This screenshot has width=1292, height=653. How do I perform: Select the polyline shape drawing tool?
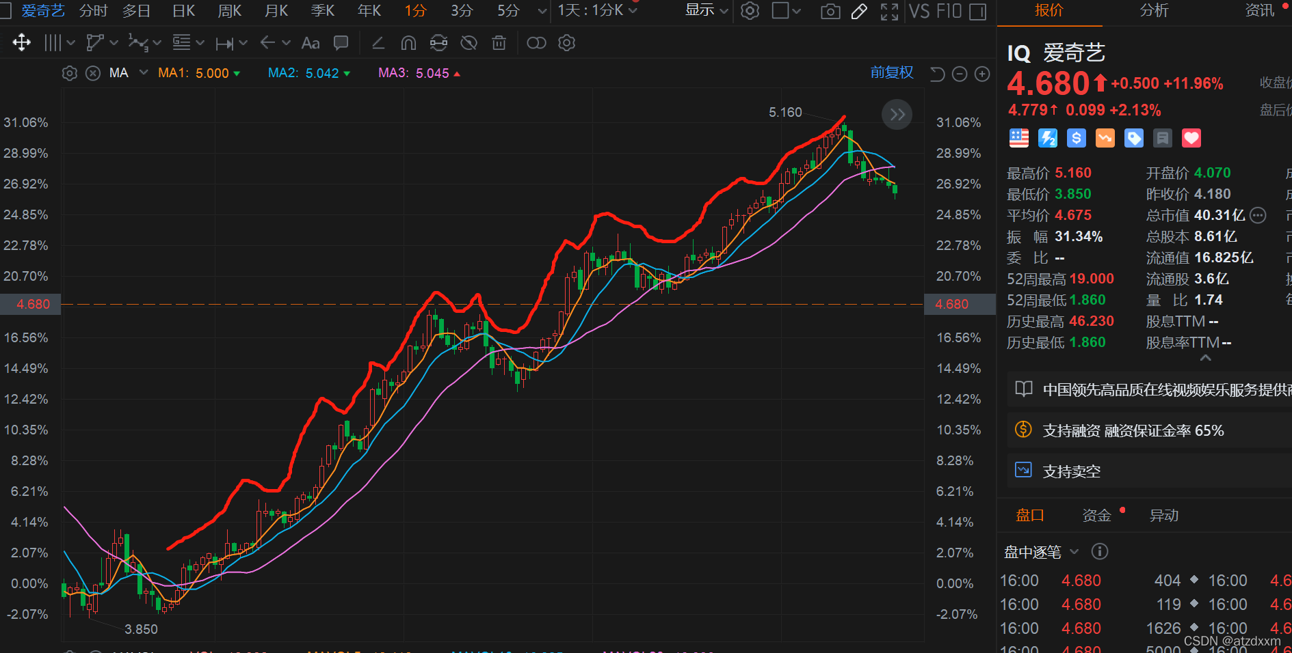coord(95,43)
